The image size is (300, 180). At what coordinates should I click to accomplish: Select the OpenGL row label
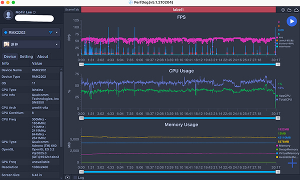coord(7,149)
